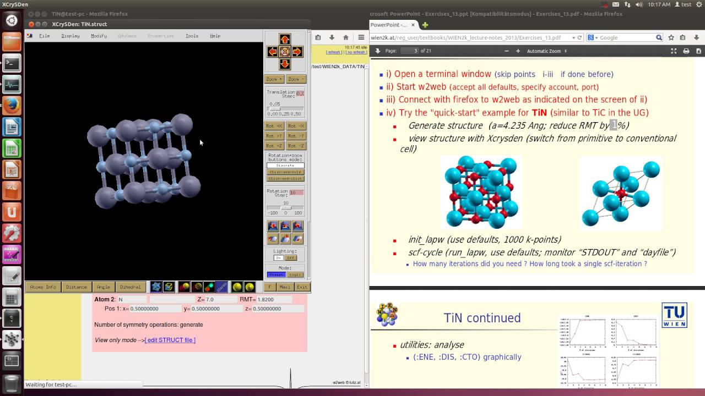Select the first display-style icon after Dihedral
The image size is (705, 396).
coord(156,287)
